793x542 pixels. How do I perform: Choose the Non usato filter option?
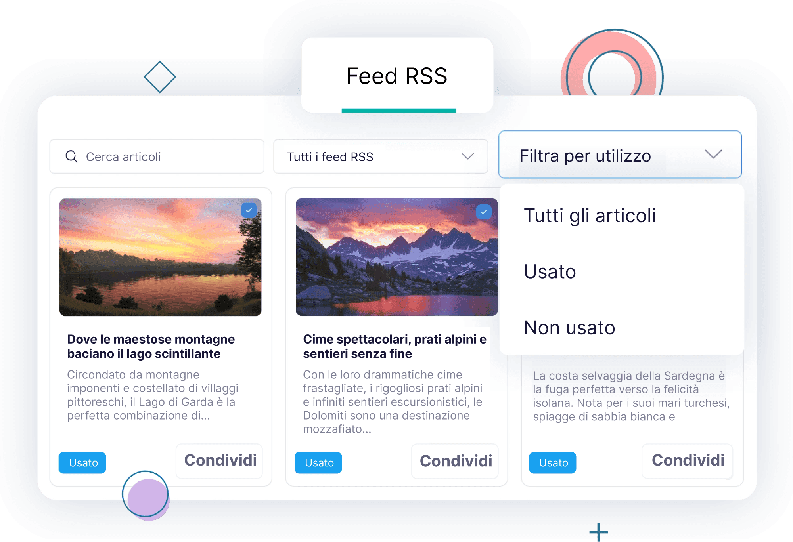[569, 328]
